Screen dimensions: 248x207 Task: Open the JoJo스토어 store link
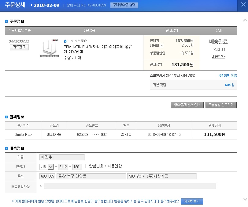click(78, 41)
